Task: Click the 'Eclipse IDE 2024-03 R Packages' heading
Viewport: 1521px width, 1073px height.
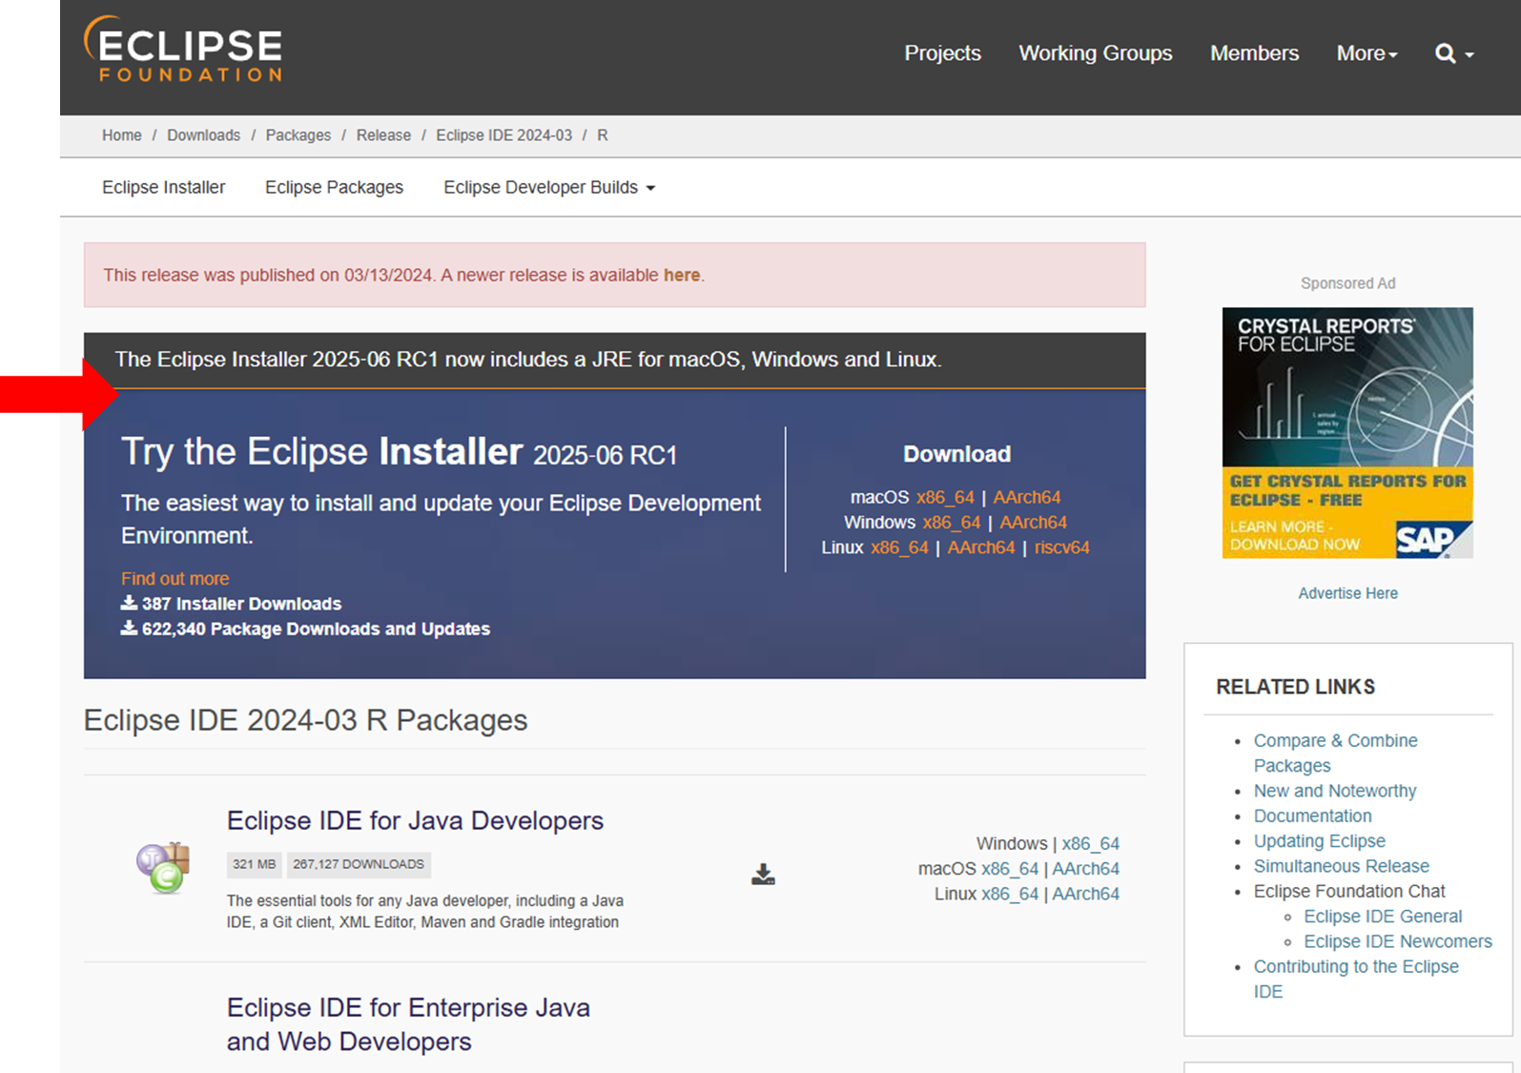Action: click(x=305, y=720)
